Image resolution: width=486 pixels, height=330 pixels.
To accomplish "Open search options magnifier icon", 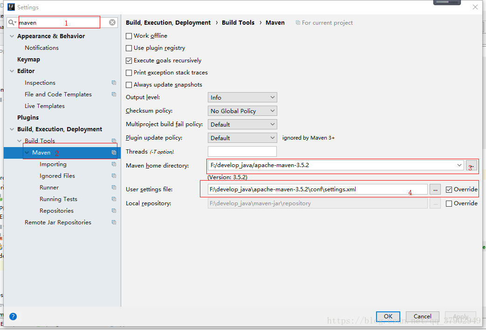I will point(12,22).
